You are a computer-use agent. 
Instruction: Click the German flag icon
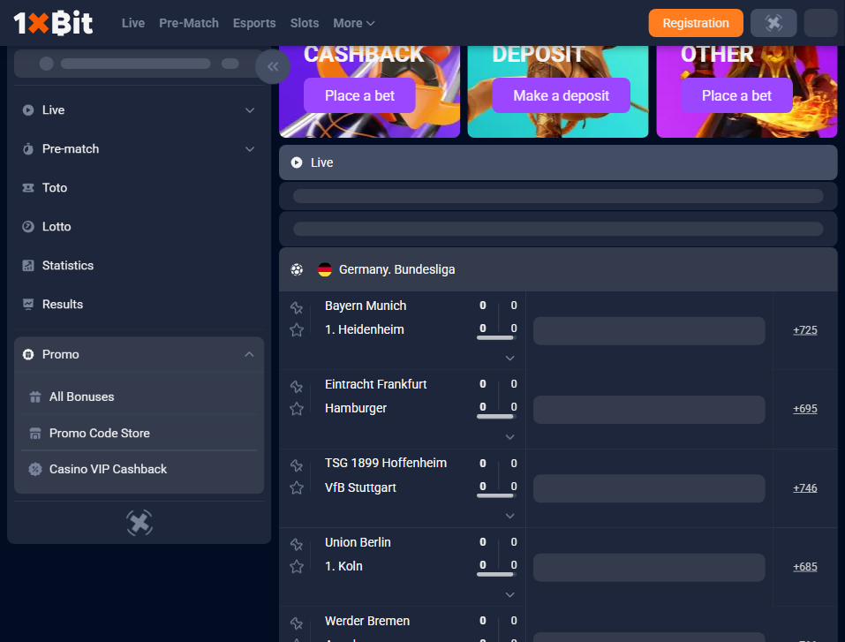click(324, 269)
